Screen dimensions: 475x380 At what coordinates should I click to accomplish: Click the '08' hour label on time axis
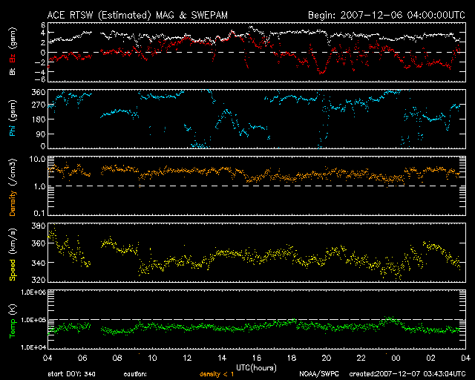point(117,358)
